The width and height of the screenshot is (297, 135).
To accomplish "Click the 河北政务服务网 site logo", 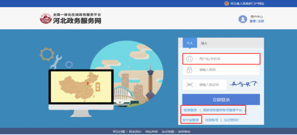I will pos(70,18).
